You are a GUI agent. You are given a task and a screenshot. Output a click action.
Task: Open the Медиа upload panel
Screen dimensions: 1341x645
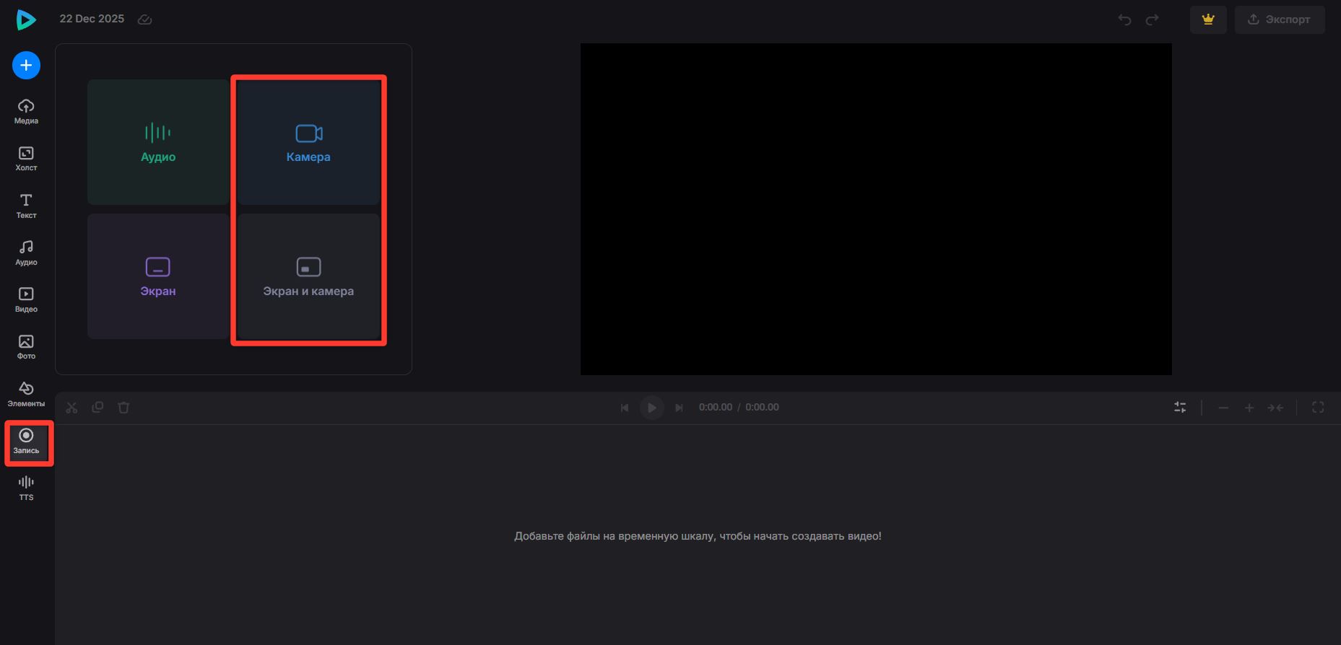click(x=26, y=111)
